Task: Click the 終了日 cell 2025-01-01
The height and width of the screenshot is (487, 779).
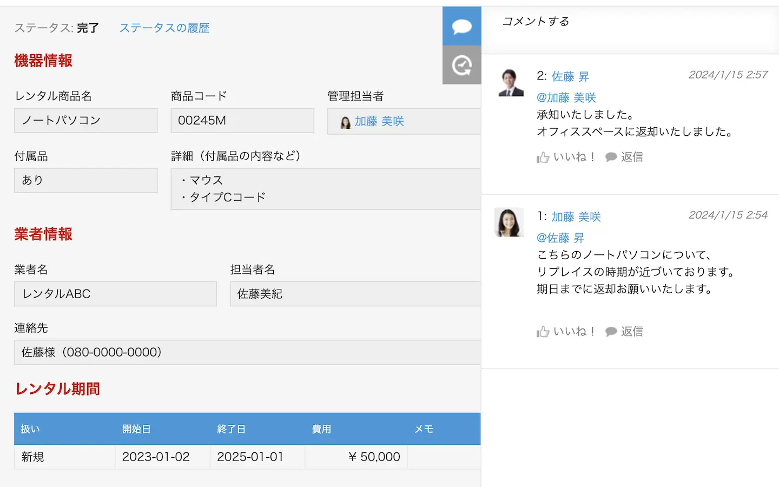Action: click(x=250, y=457)
